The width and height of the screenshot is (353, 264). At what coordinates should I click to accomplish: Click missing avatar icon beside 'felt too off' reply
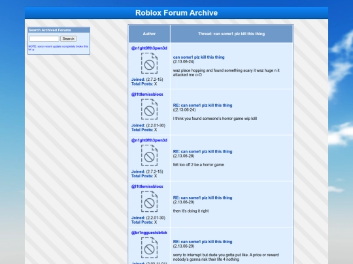[x=149, y=156]
